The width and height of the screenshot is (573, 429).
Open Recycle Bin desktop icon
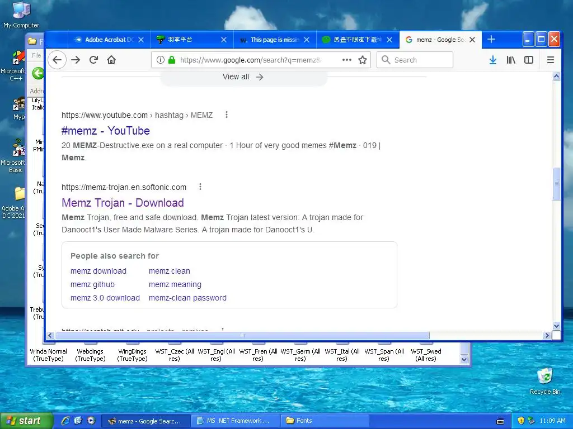click(545, 381)
